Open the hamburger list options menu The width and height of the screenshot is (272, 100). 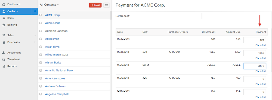[107, 5]
